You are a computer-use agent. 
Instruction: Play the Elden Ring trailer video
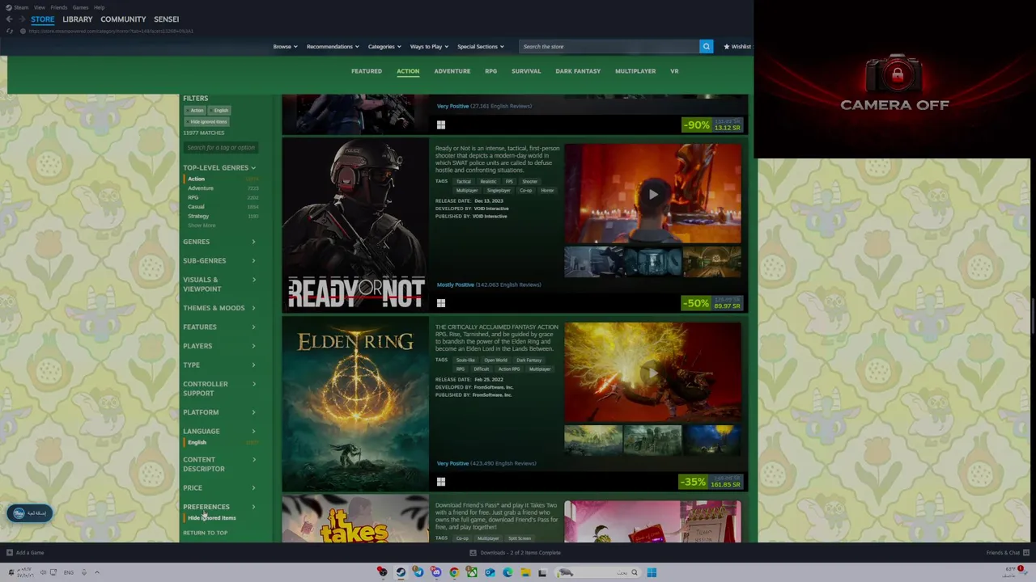click(x=652, y=373)
